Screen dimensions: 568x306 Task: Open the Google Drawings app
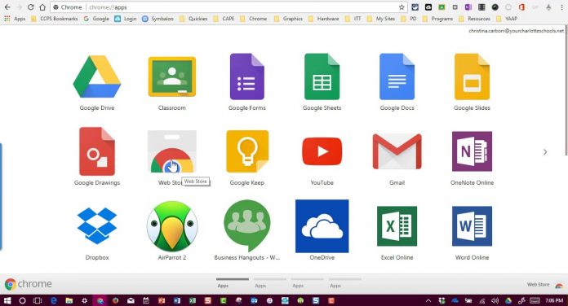click(x=97, y=151)
